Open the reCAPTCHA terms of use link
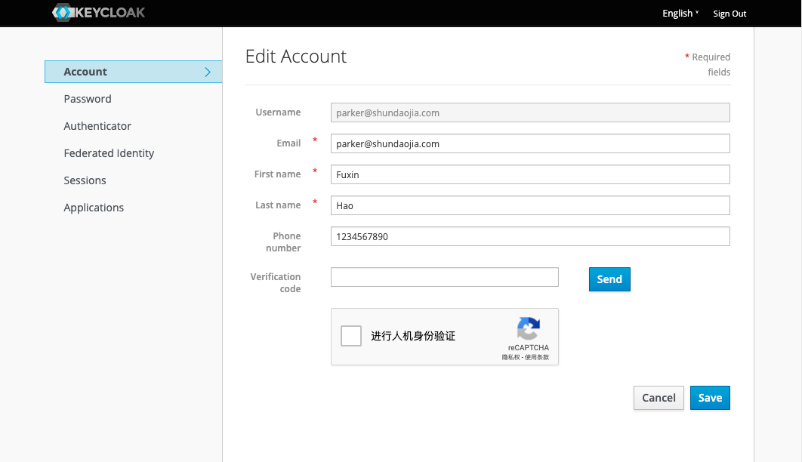This screenshot has height=462, width=802. (537, 357)
